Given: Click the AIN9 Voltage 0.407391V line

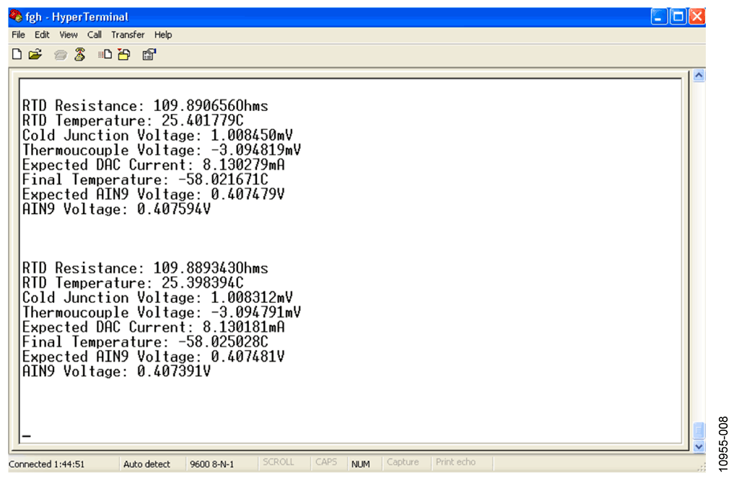Looking at the screenshot, I should click(x=116, y=372).
